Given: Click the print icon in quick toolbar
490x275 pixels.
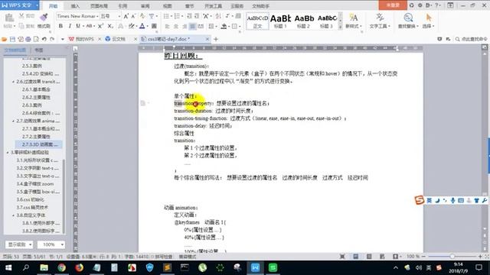Looking at the screenshot, I should tap(28, 39).
